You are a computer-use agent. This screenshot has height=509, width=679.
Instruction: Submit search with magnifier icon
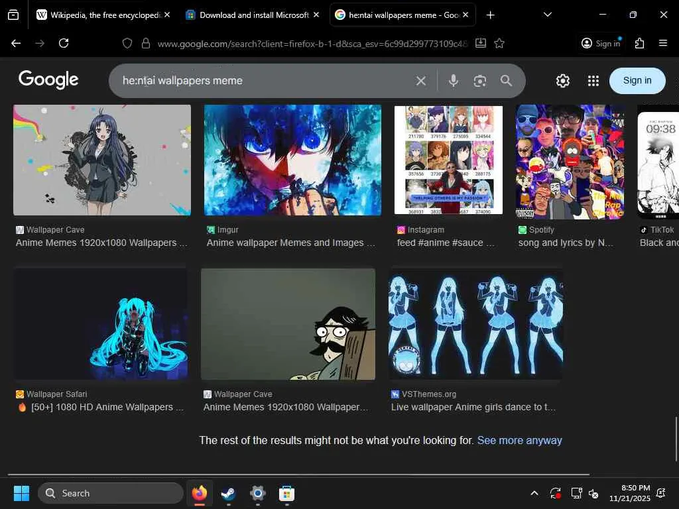pos(506,81)
